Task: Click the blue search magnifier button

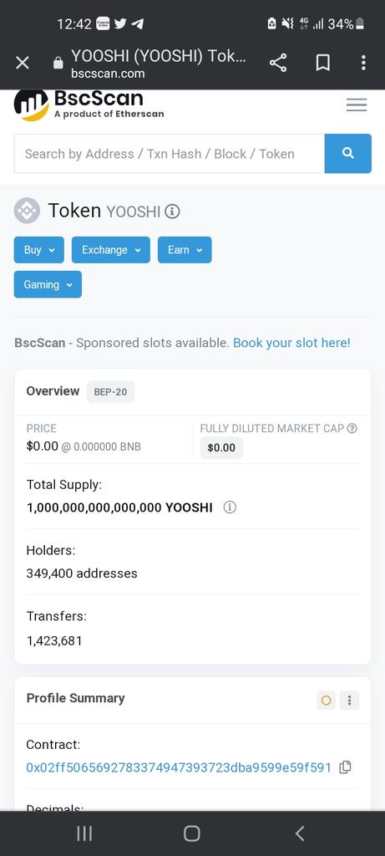Action: point(348,154)
